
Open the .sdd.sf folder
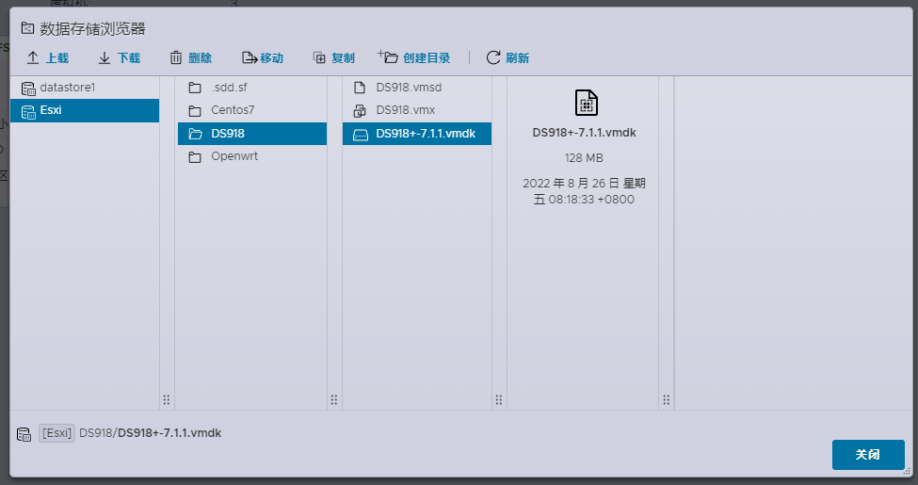[x=228, y=88]
